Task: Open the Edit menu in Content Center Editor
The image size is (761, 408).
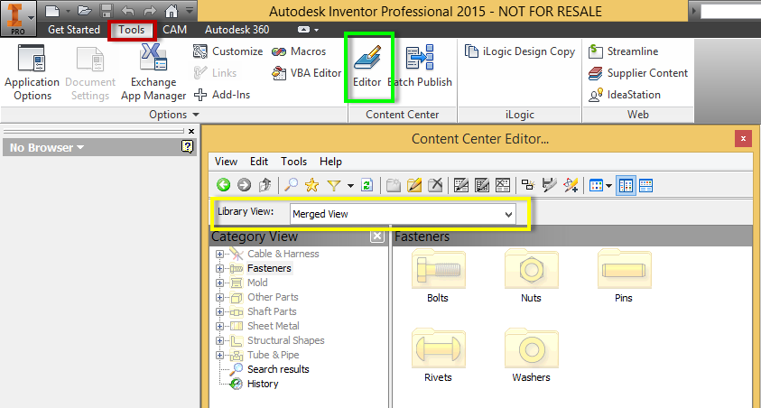Action: [x=259, y=162]
